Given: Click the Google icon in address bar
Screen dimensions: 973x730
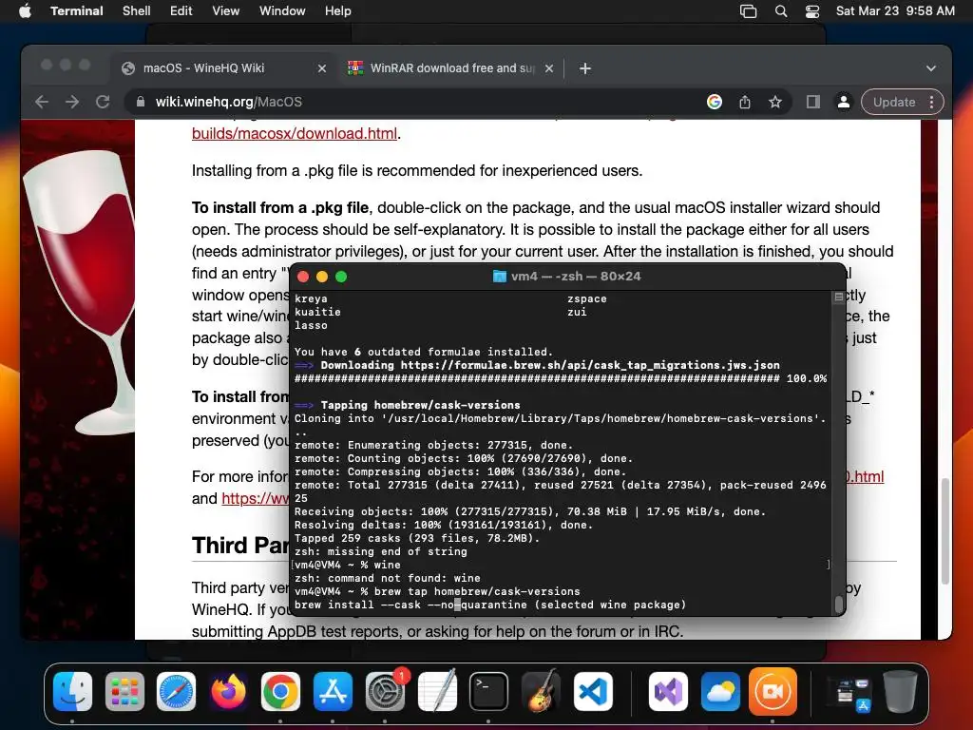Looking at the screenshot, I should click(x=715, y=102).
